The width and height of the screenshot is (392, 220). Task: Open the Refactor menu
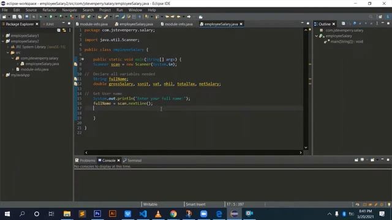[49, 10]
